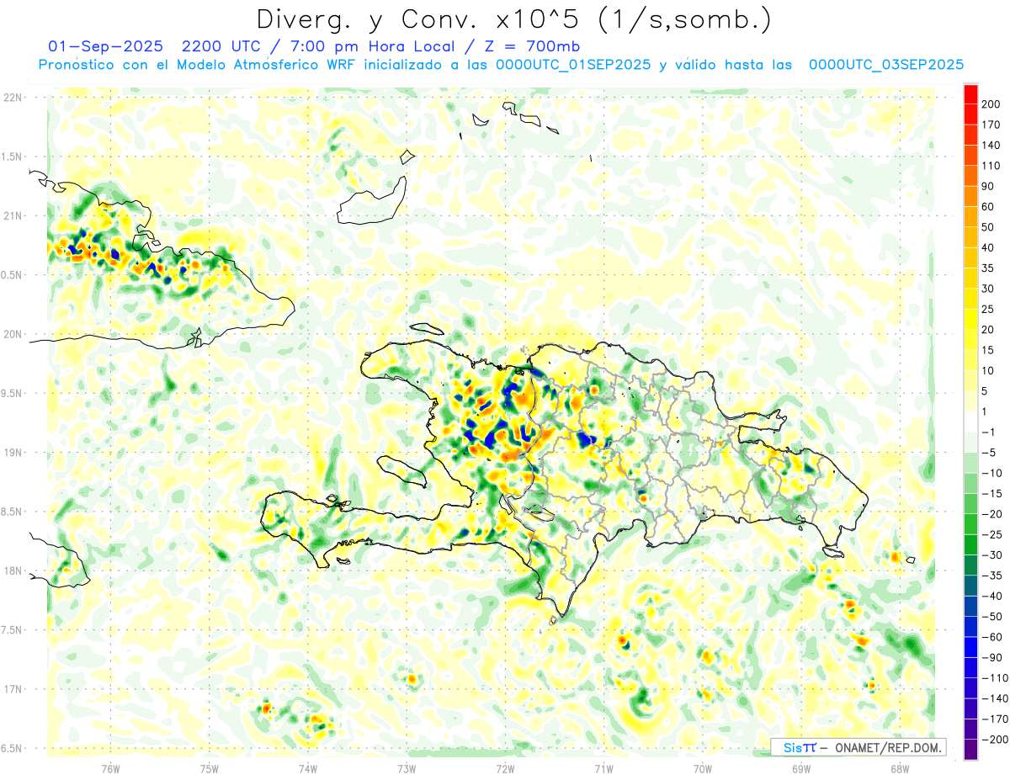Screen dimensions: 1010x780
Task: Click the "72W" longitude label
Action: 505,768
